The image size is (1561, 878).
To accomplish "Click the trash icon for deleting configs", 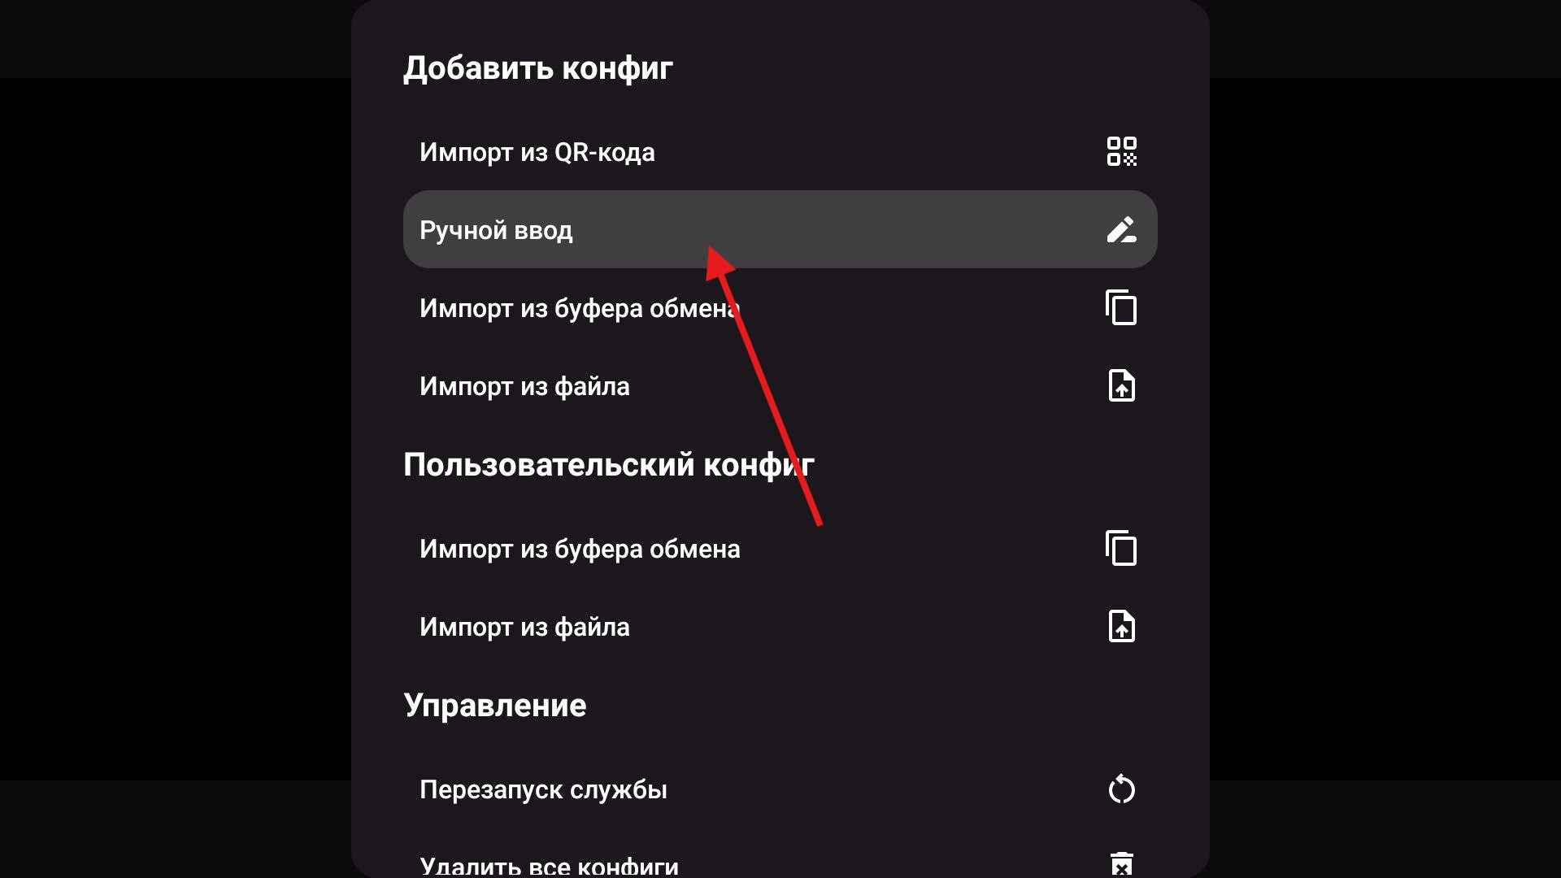I will point(1122,863).
